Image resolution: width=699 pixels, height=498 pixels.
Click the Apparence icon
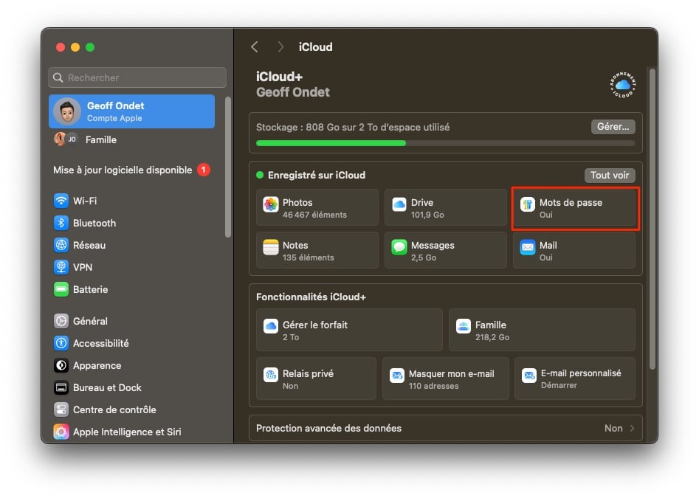pyautogui.click(x=61, y=366)
